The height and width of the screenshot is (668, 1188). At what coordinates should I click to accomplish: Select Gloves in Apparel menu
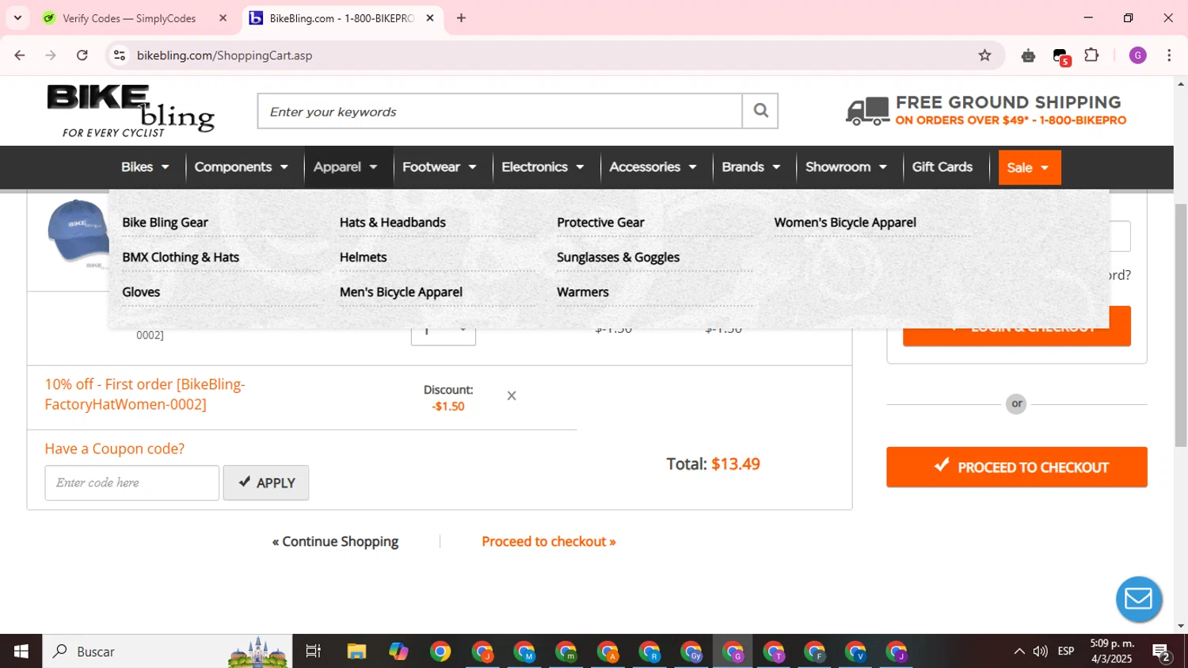point(141,292)
